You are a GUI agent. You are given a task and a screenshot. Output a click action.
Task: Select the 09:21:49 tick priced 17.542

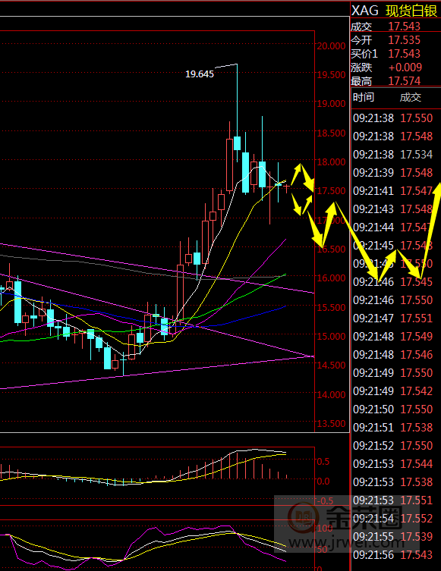[393, 391]
